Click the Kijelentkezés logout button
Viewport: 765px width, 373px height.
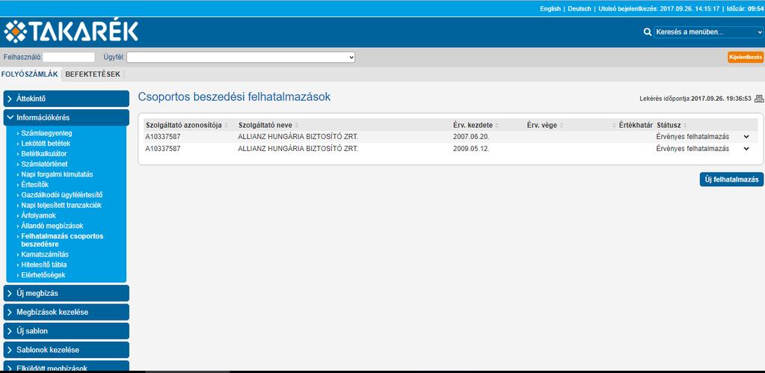[746, 57]
